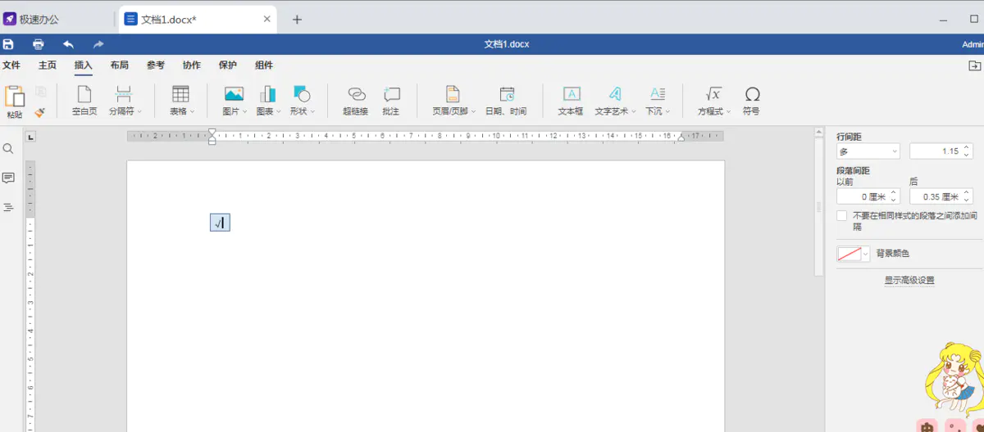Increase line spacing value with up arrow
This screenshot has height=432, width=984.
coord(967,148)
